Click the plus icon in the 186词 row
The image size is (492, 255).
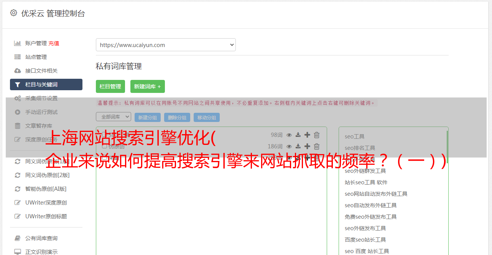point(307,146)
